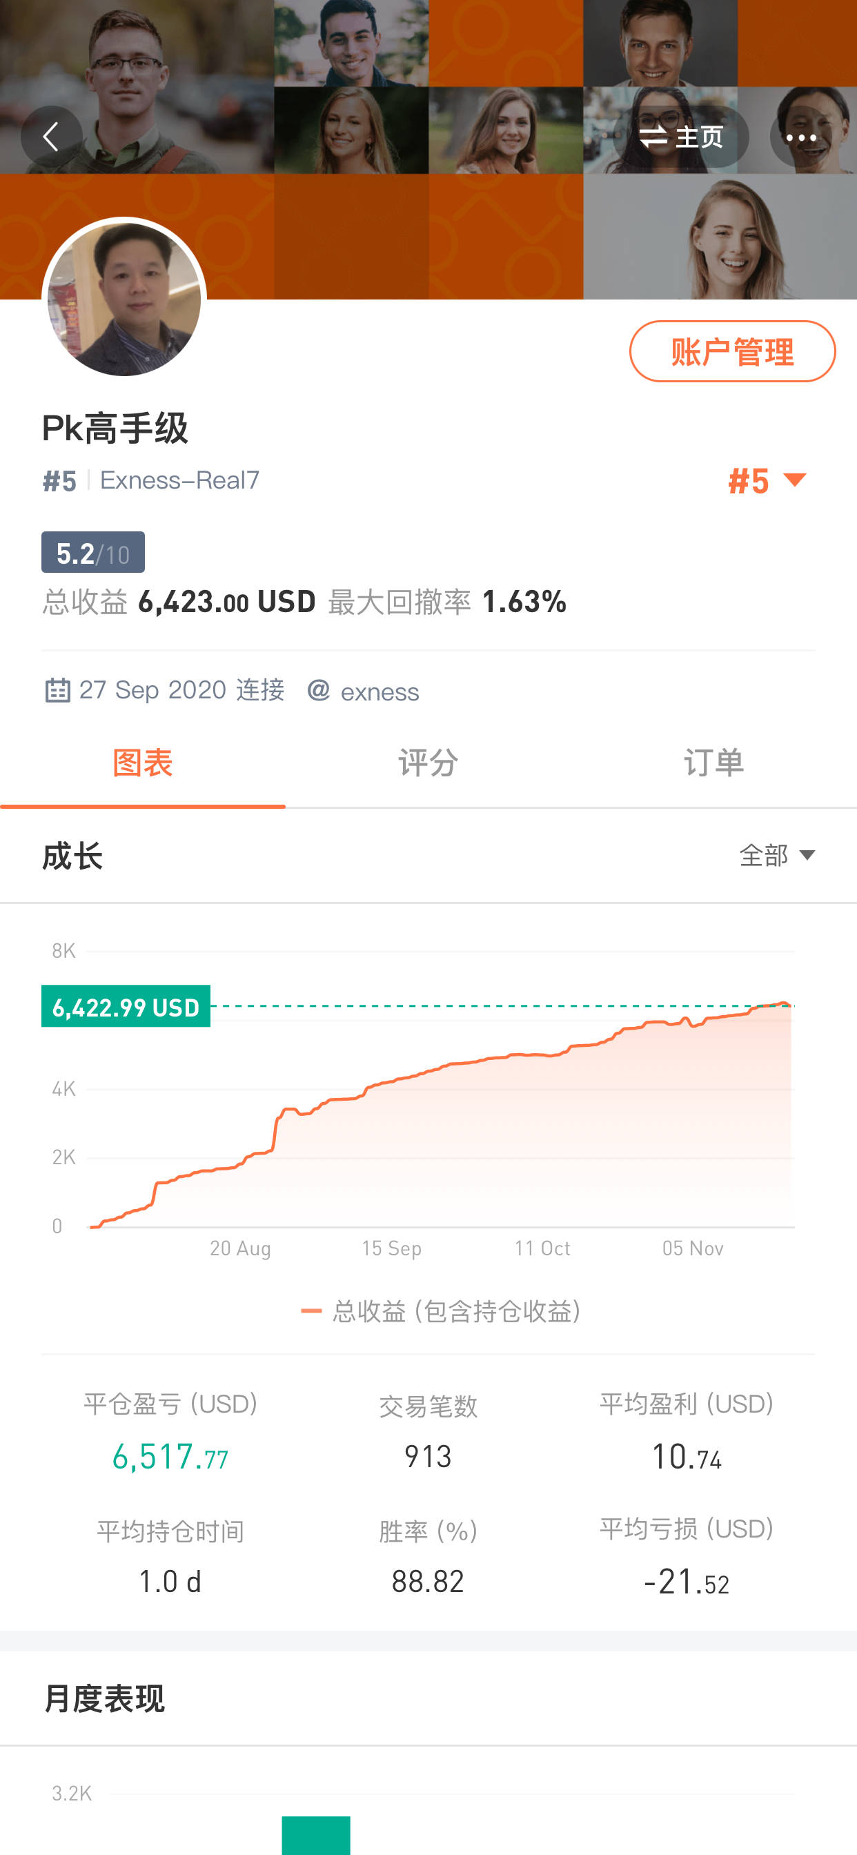The height and width of the screenshot is (1855, 857).
Task: Tap the calendar icon beside connection date
Action: [x=57, y=690]
